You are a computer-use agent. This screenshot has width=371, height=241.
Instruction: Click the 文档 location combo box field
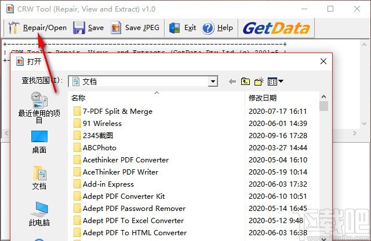(143, 81)
